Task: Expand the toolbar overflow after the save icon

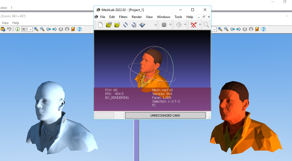Action: pyautogui.click(x=155, y=25)
